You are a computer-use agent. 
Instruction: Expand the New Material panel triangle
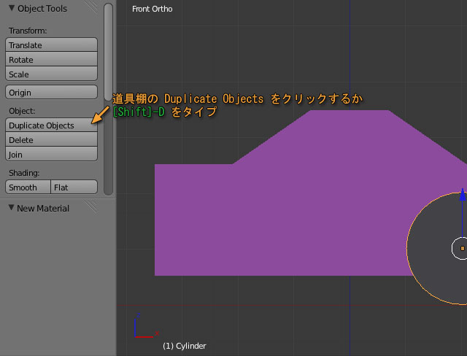11,208
